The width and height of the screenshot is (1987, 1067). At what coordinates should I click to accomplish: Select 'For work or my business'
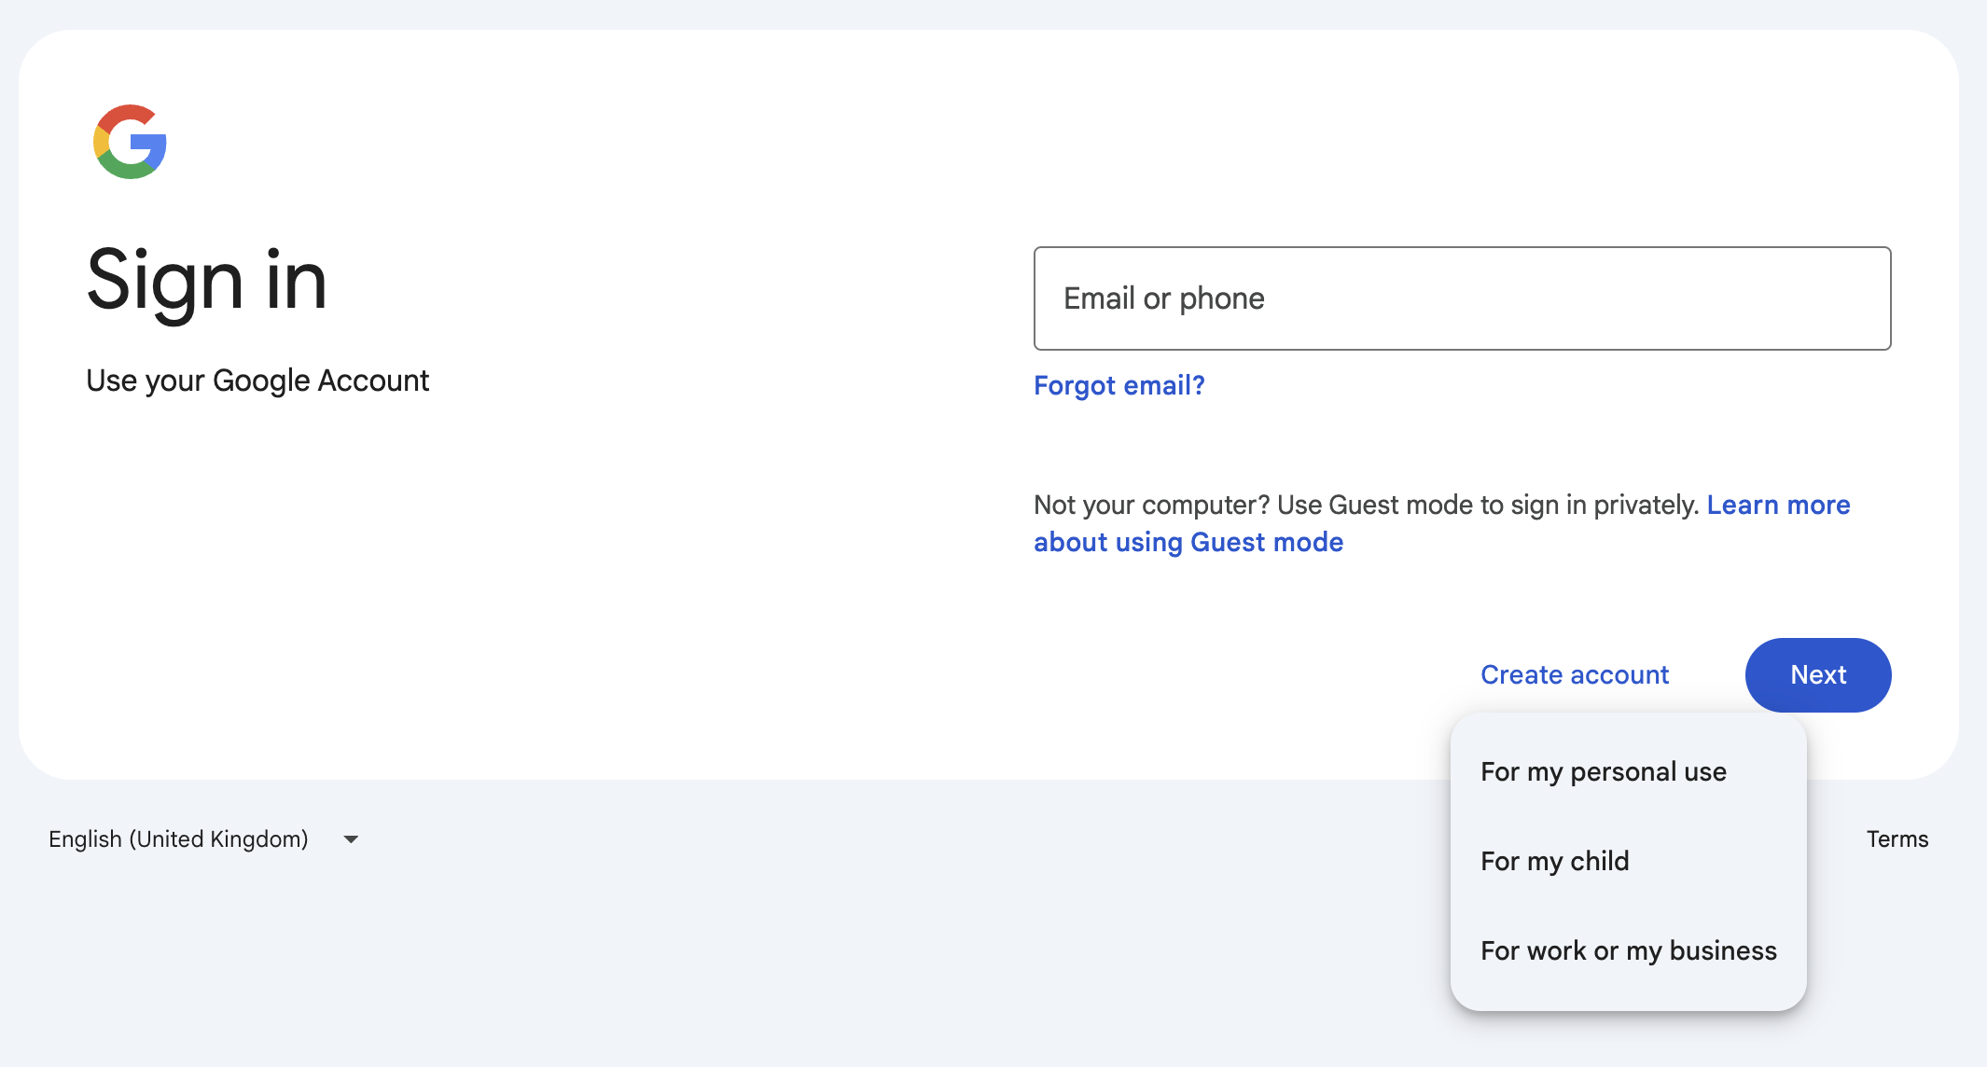(1628, 950)
